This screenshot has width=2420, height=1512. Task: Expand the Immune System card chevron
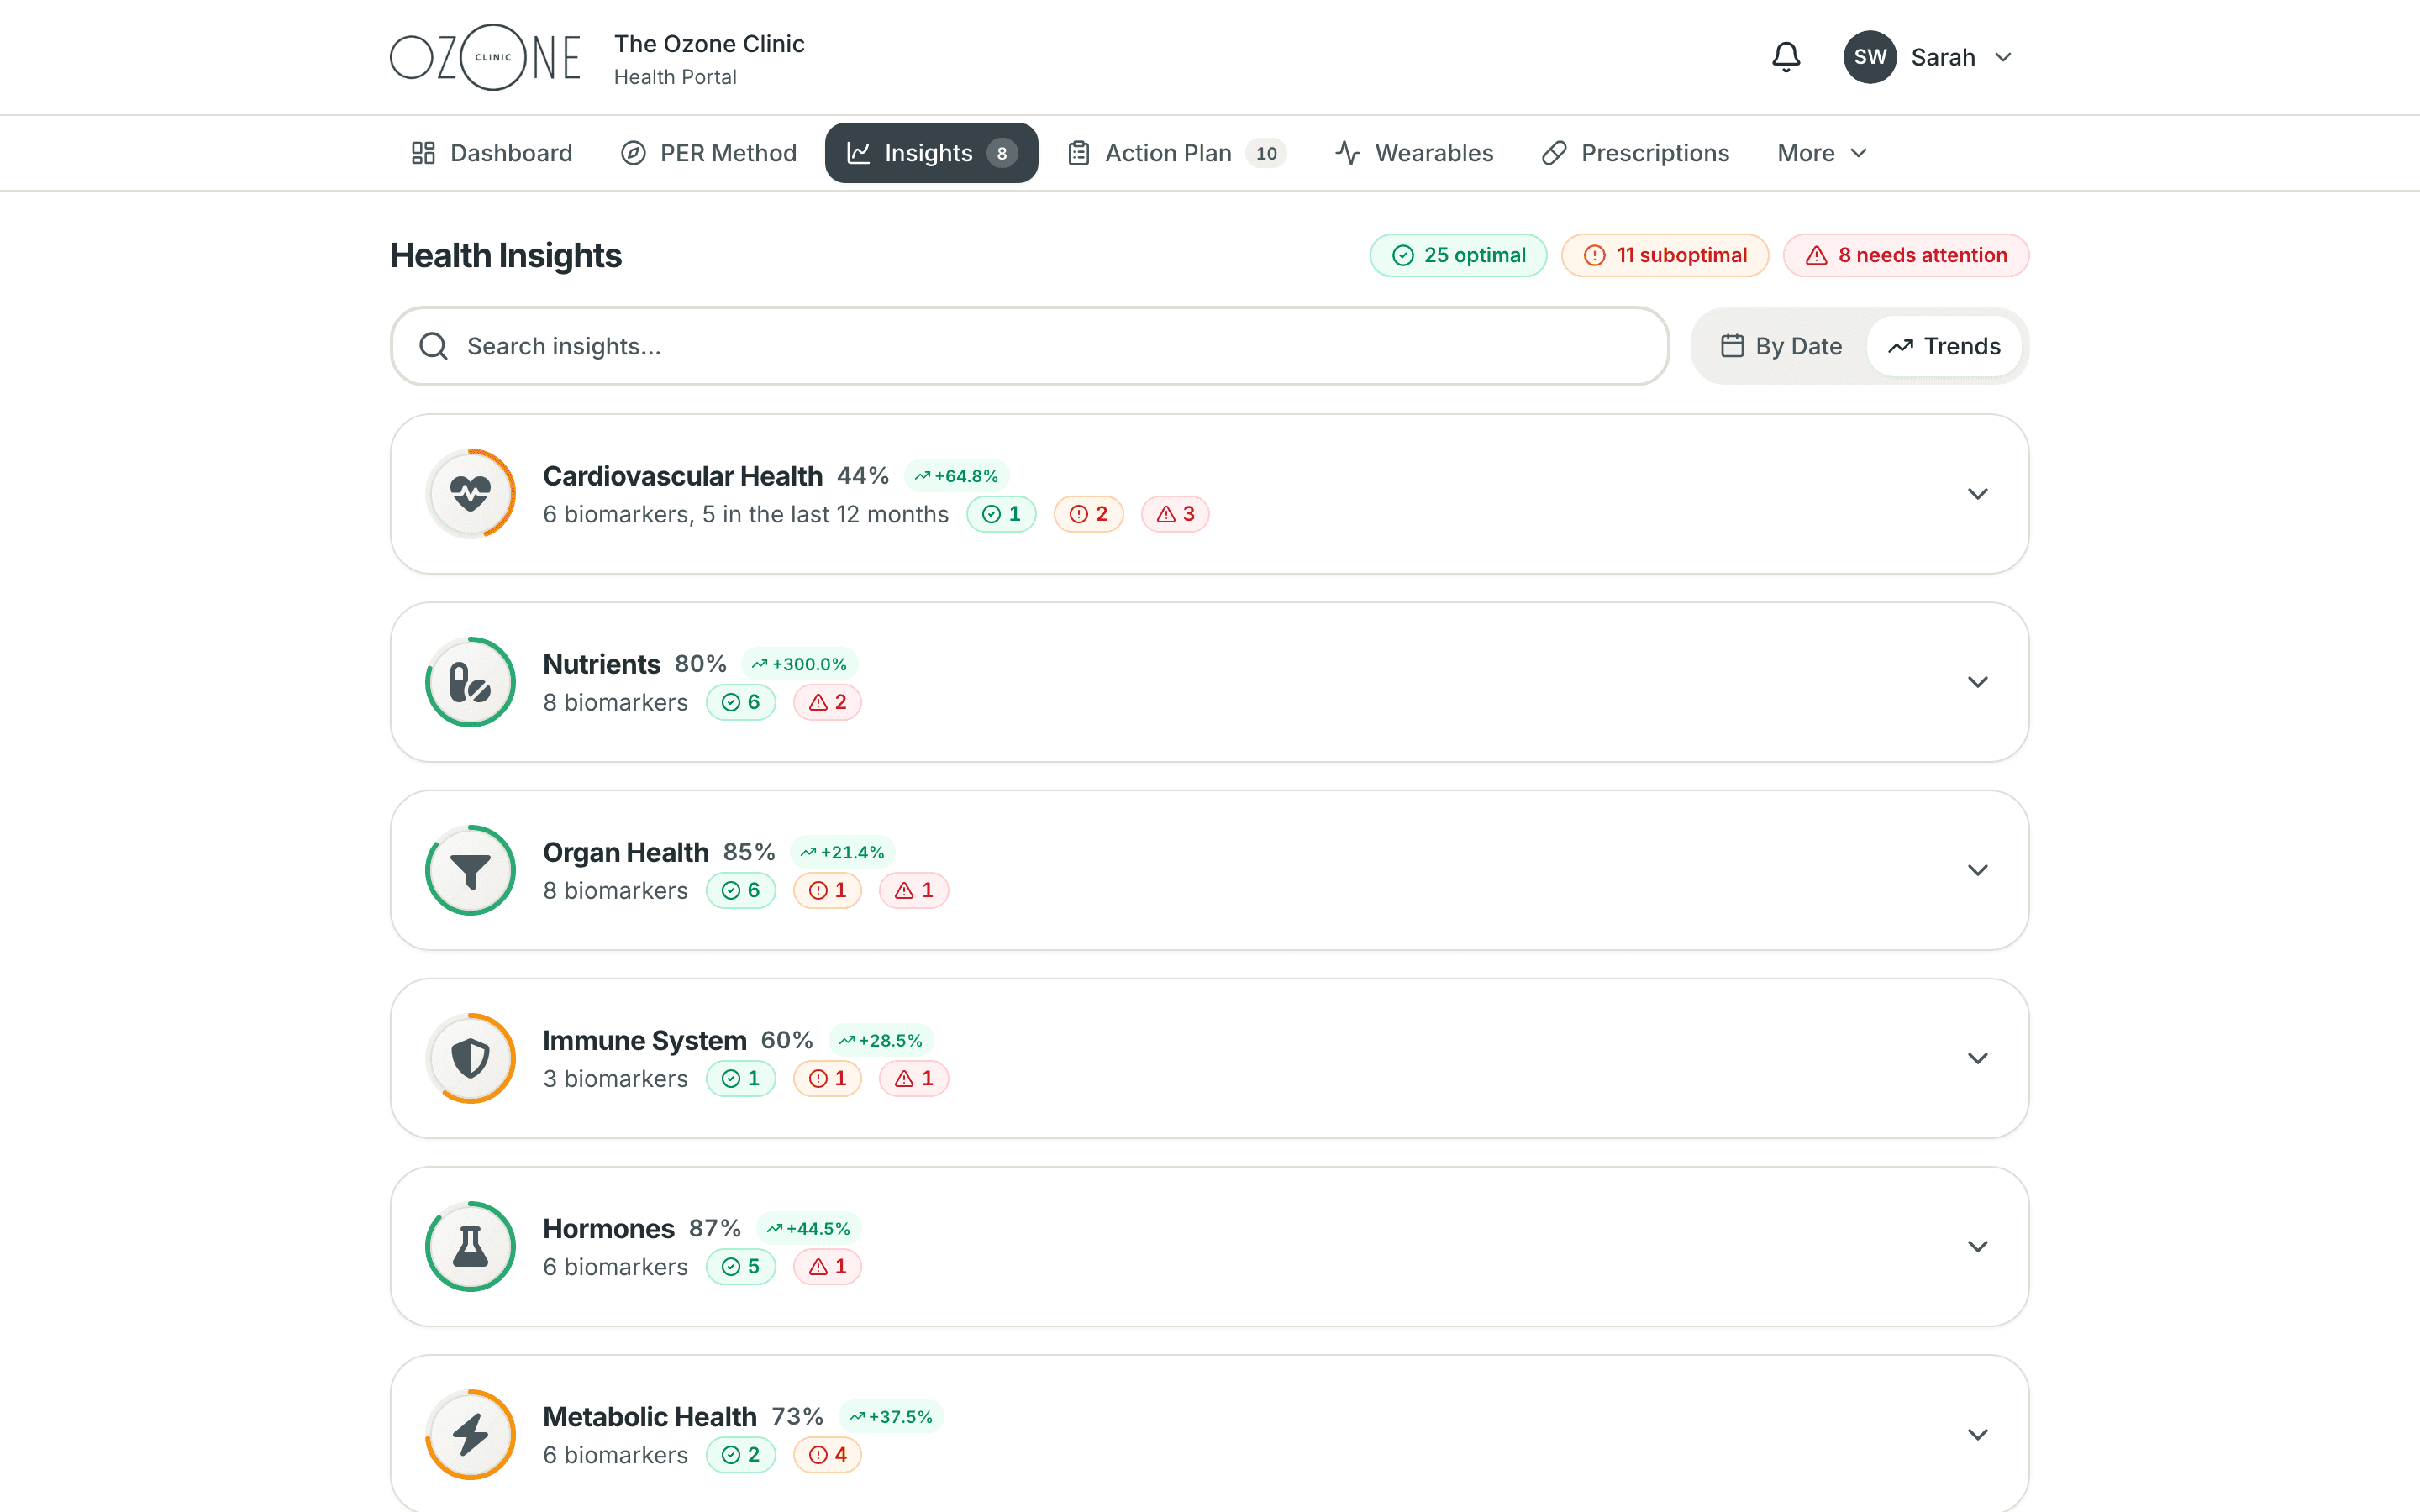click(1977, 1058)
